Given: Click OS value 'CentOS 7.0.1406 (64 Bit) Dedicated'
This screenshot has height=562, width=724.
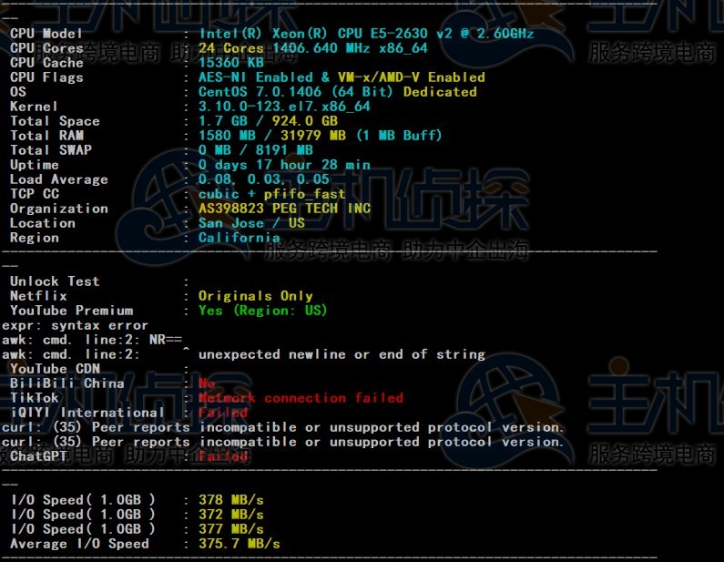Looking at the screenshot, I should pos(338,92).
